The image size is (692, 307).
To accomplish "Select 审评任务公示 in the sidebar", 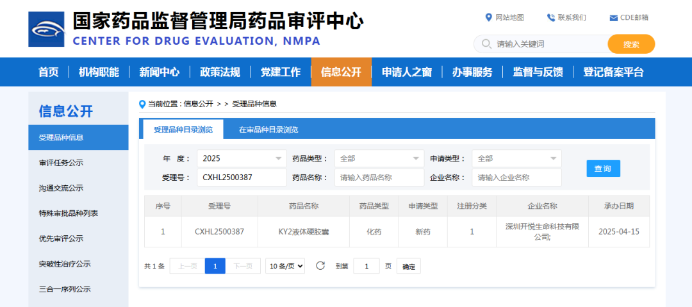I will coord(79,163).
